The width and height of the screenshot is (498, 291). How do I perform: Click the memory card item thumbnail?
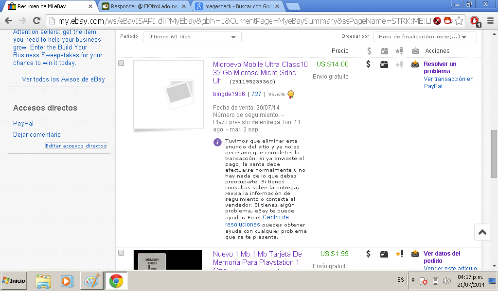(168, 260)
